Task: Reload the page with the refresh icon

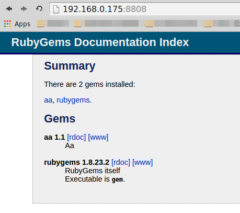Action: pos(39,8)
